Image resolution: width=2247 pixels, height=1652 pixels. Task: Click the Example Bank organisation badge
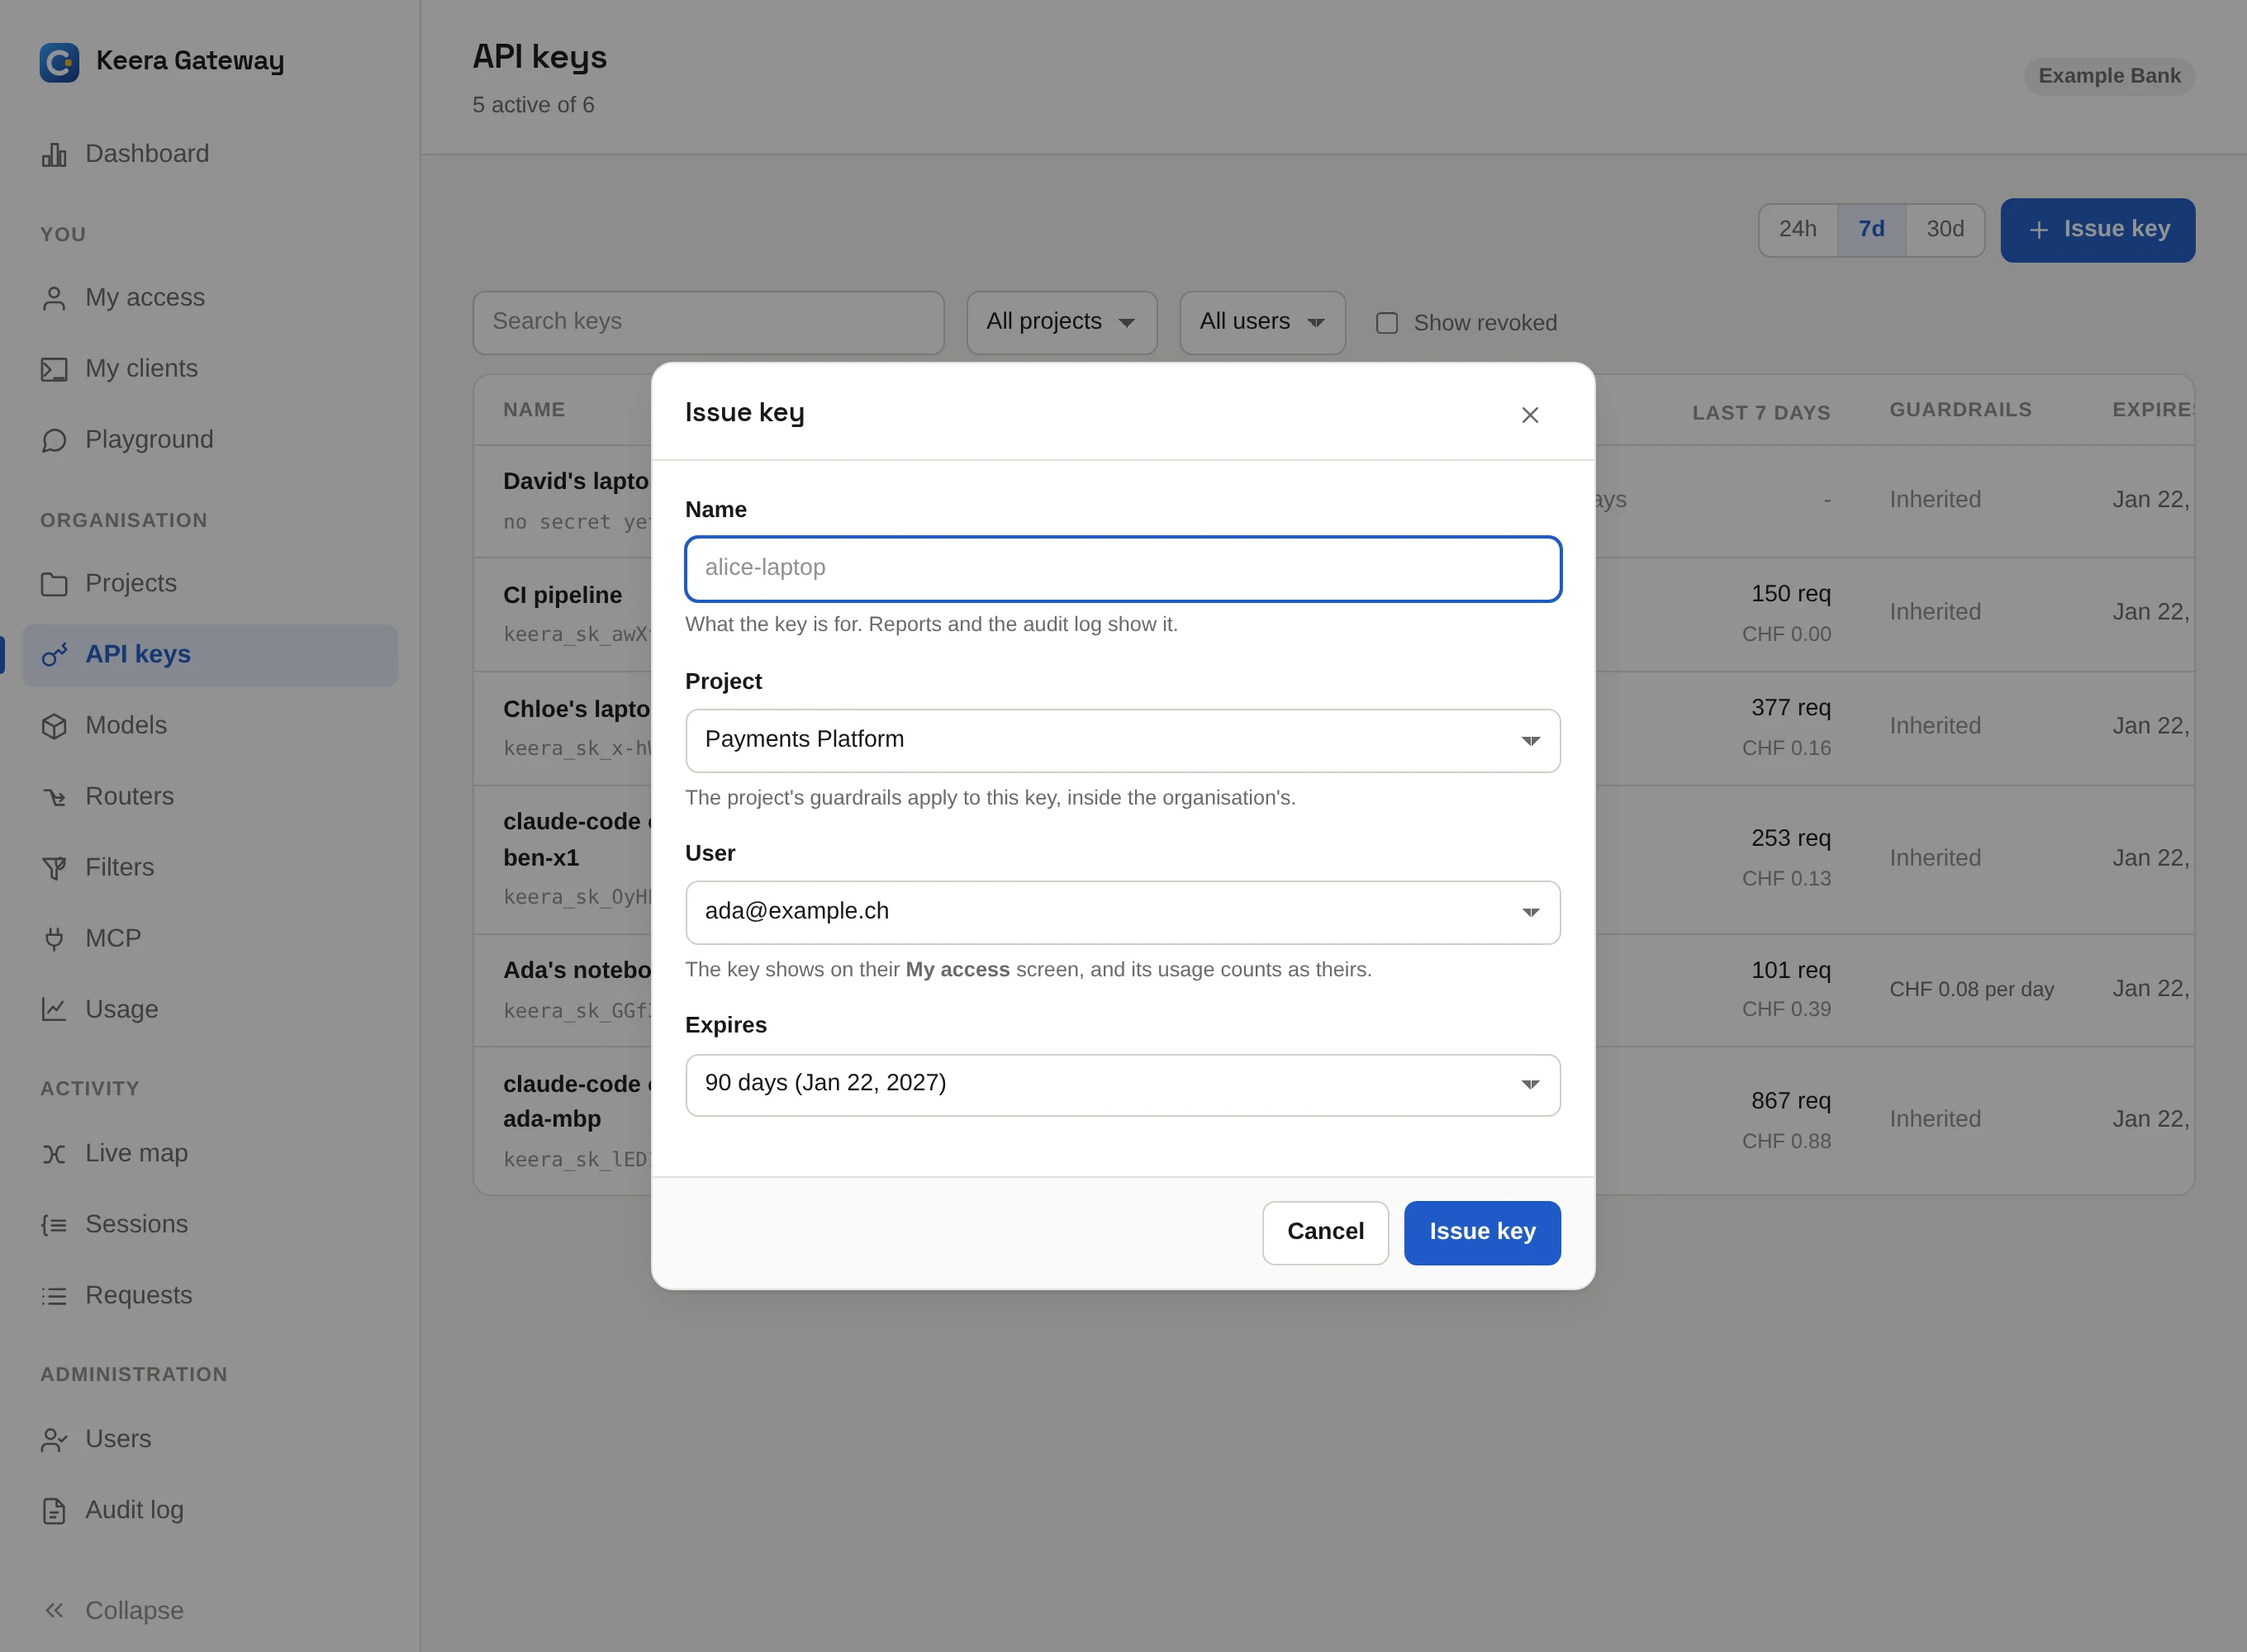pyautogui.click(x=2110, y=76)
